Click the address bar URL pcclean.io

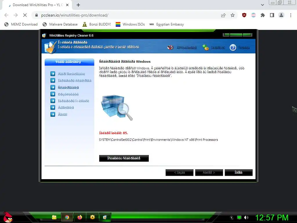point(75,15)
